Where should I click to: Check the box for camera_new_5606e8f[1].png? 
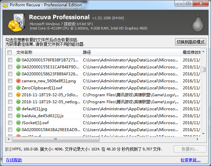click(x=10, y=81)
